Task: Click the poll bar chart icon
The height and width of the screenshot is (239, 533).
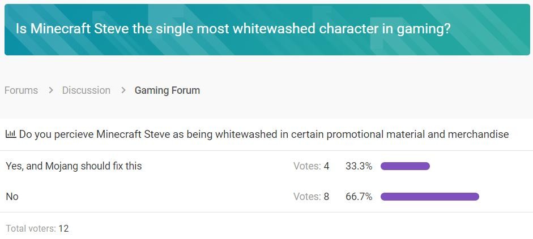Action: pos(10,134)
